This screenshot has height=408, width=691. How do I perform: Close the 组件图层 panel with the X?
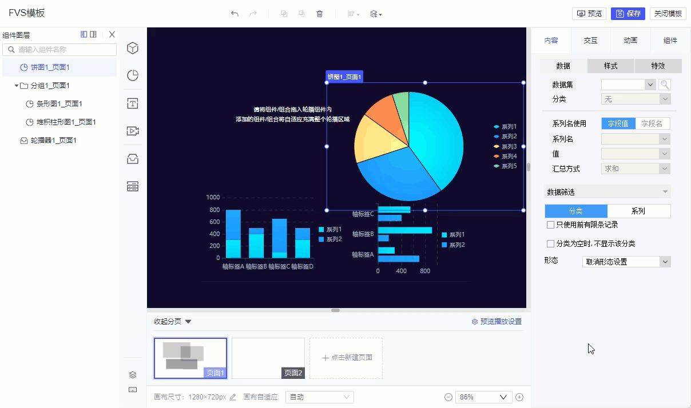coord(112,35)
